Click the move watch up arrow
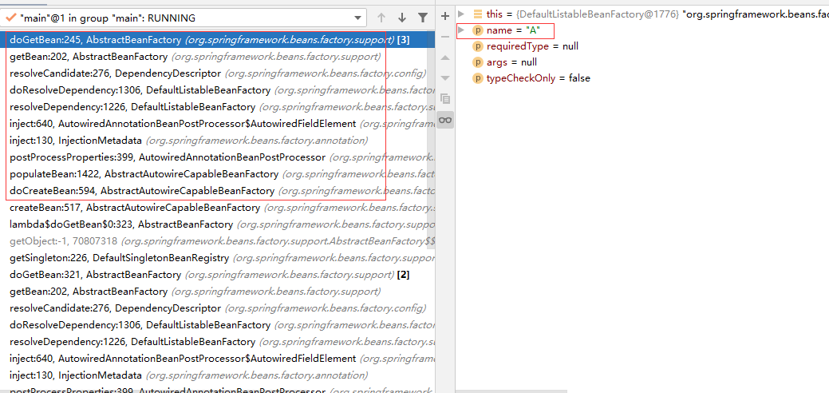 point(445,57)
